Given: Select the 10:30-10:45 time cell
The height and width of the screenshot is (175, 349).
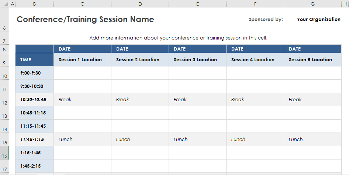Looking at the screenshot, I should coord(35,100).
